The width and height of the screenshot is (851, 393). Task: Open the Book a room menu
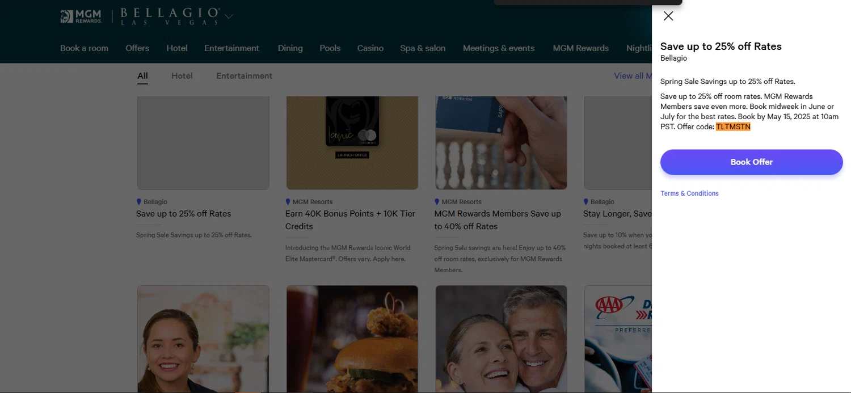pos(84,48)
